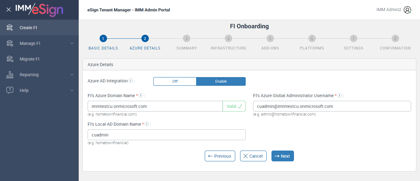Click step 5 circle in the wizard
This screenshot has height=181, width=420.
270,38
